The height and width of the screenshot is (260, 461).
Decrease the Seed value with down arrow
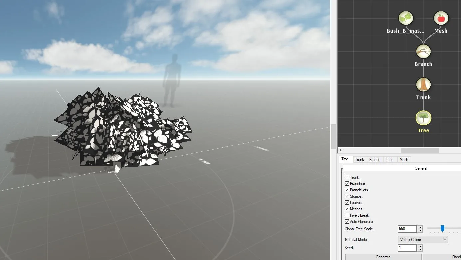420,250
